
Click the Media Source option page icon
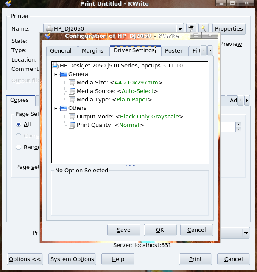point(72,91)
